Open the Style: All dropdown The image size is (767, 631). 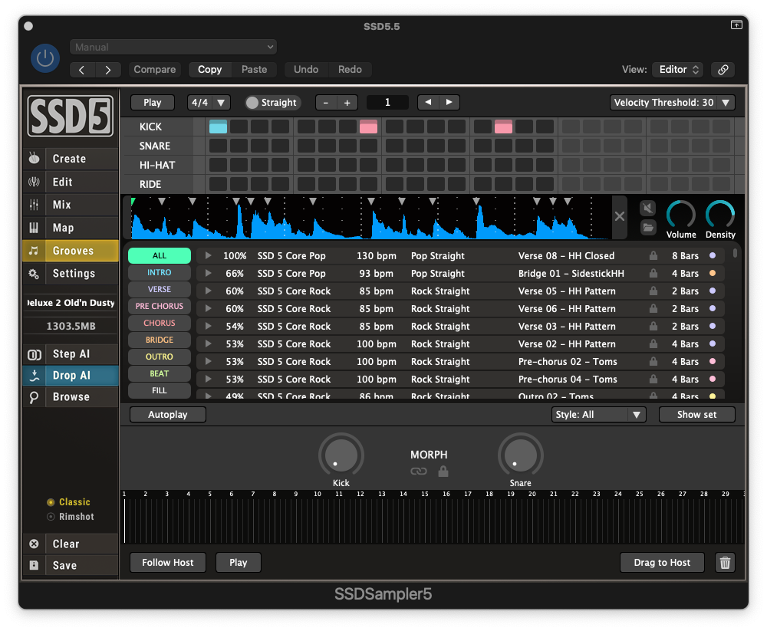tap(599, 414)
